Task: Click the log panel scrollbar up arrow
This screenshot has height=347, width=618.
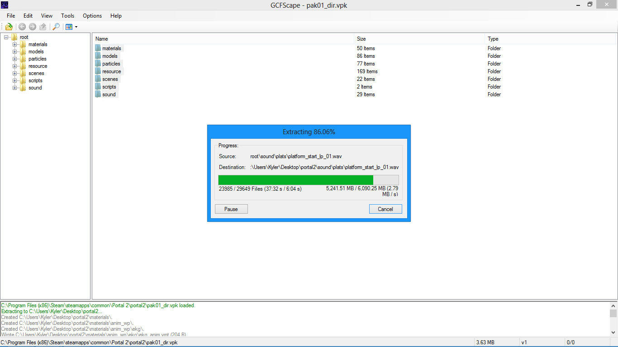Action: click(613, 305)
